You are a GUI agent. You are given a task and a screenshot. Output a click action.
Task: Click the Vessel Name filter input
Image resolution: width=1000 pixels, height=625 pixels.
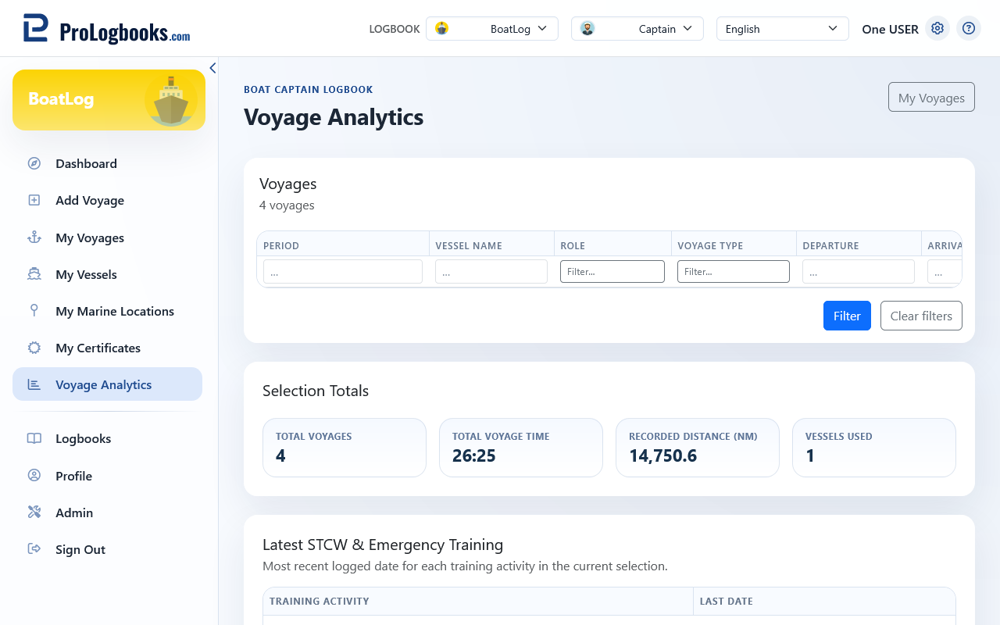click(x=491, y=272)
